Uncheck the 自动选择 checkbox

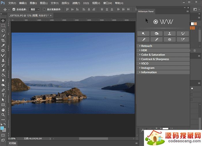14,9
